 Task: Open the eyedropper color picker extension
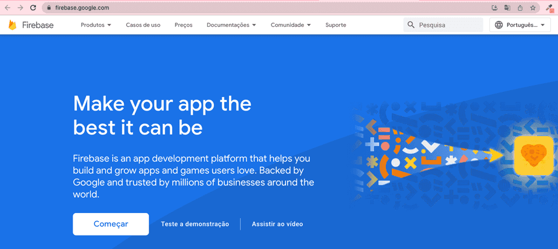coord(549,8)
